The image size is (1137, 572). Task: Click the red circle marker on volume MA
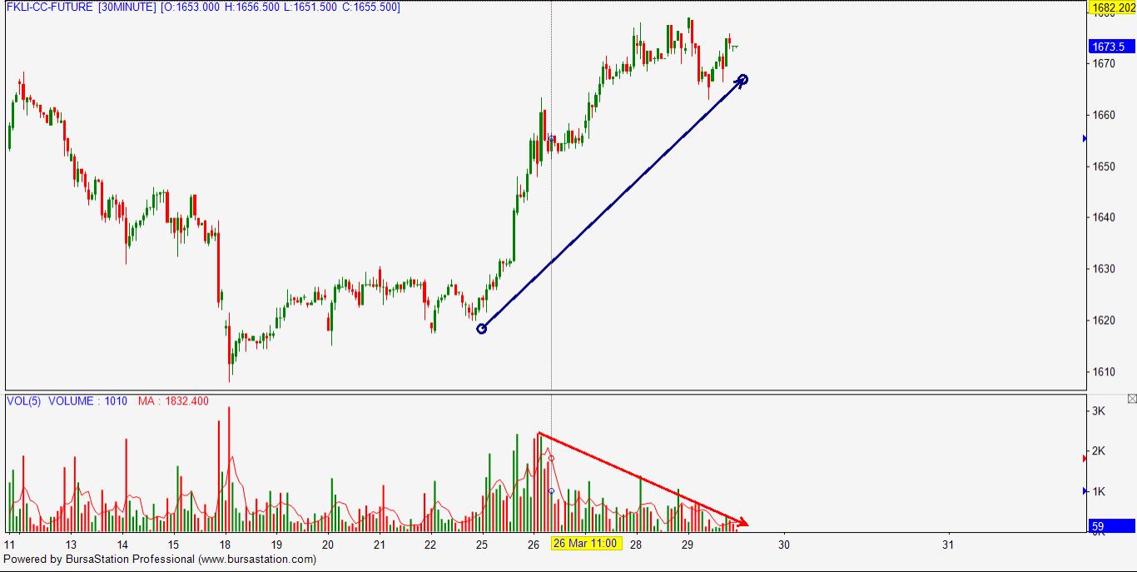coord(551,459)
